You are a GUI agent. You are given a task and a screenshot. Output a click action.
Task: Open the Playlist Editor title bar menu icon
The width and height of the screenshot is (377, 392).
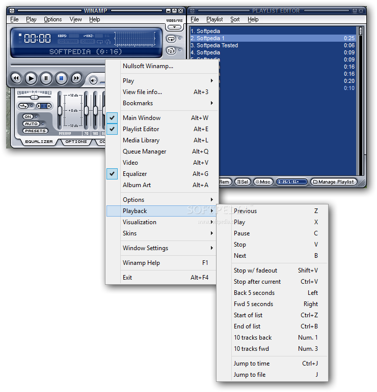point(193,11)
